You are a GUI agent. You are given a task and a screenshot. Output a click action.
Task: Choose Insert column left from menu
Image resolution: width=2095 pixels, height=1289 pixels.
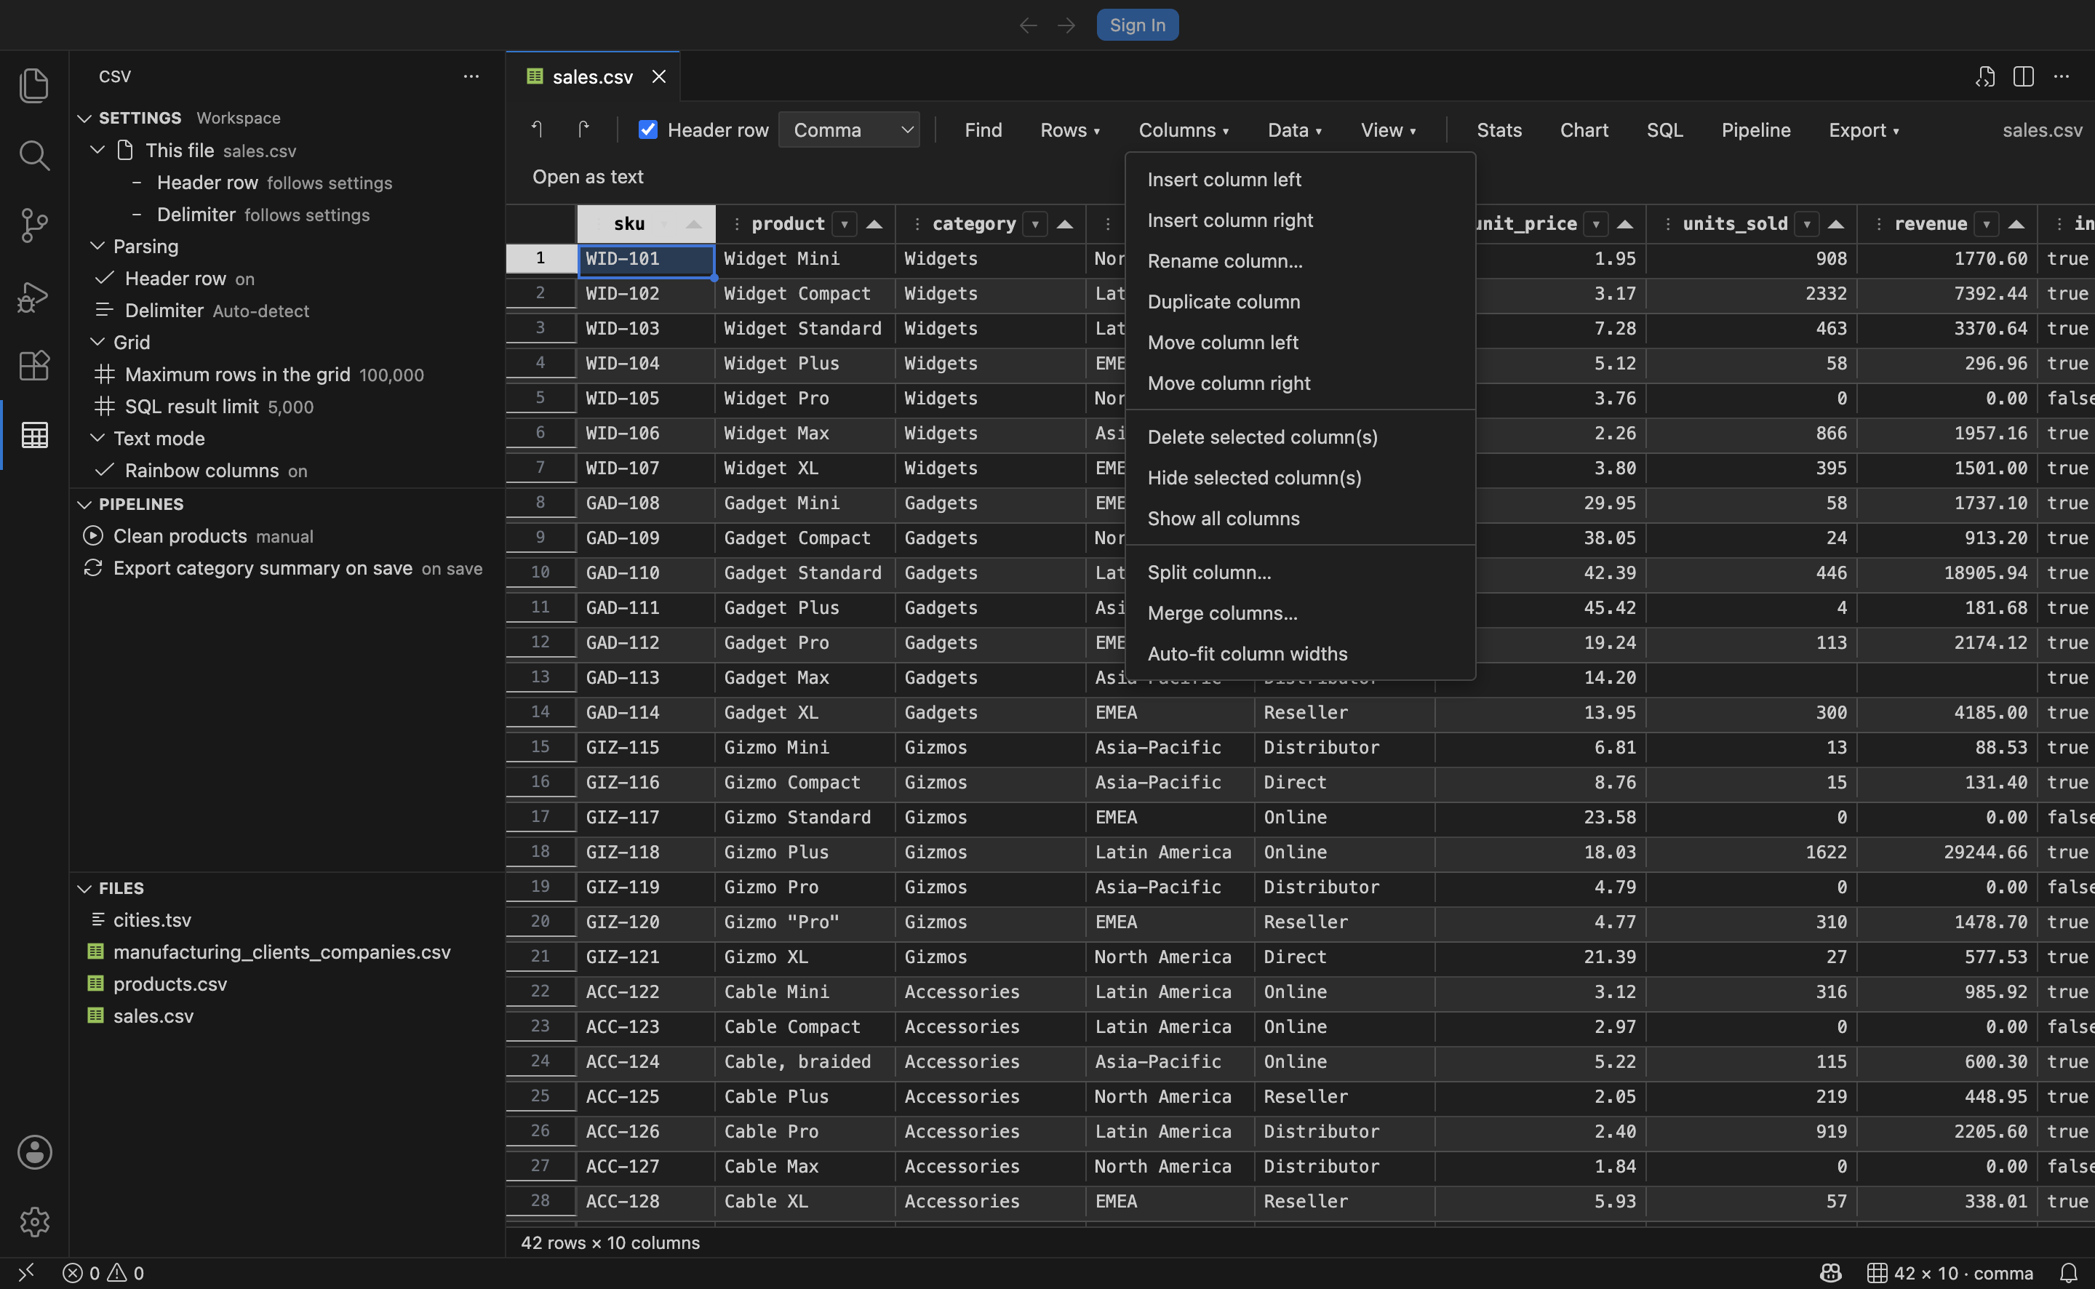(1301, 180)
